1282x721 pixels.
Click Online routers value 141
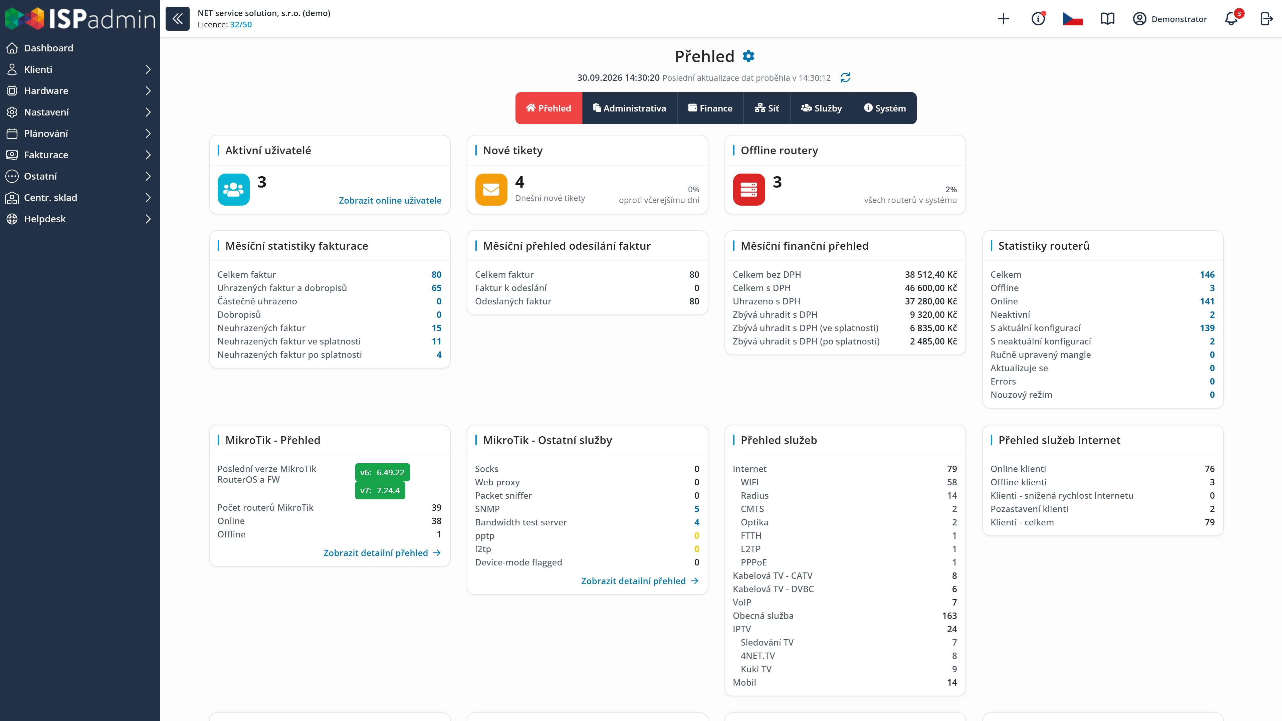point(1207,301)
